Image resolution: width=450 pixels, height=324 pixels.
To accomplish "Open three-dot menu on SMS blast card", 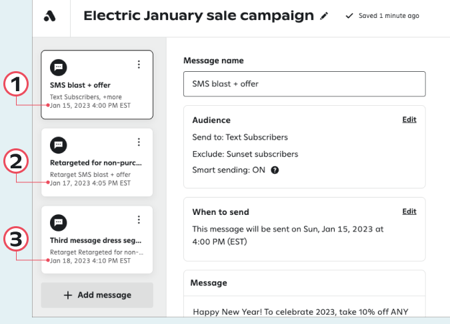I will click(x=139, y=65).
